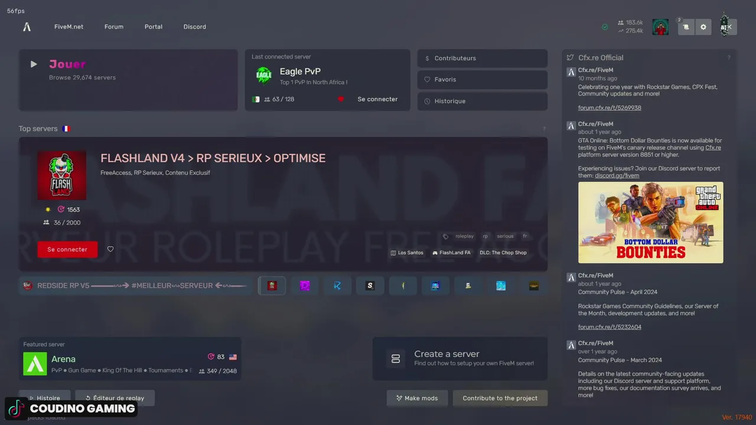Open the Make mods button

point(417,398)
